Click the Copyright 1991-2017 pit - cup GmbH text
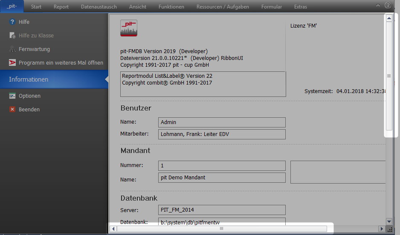 165,65
